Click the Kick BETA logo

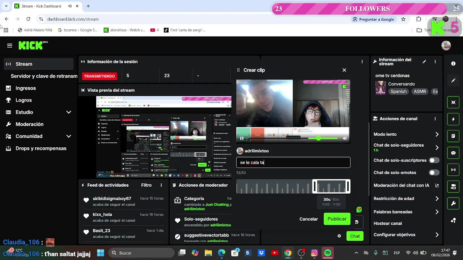coord(33,45)
